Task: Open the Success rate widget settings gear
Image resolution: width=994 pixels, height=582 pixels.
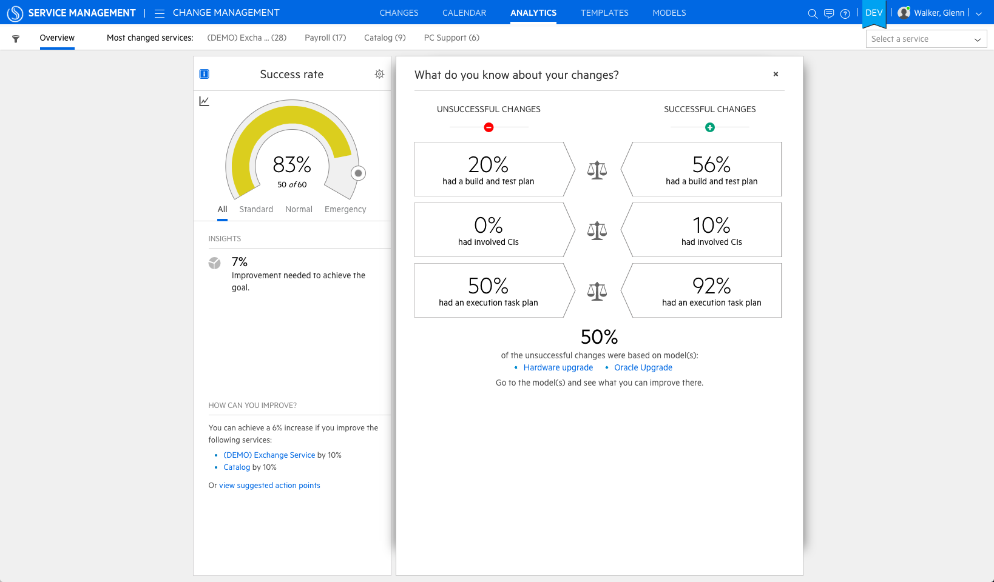Action: [379, 73]
